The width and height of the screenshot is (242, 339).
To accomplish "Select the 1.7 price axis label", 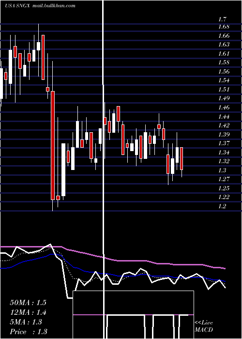I will pos(222,19).
